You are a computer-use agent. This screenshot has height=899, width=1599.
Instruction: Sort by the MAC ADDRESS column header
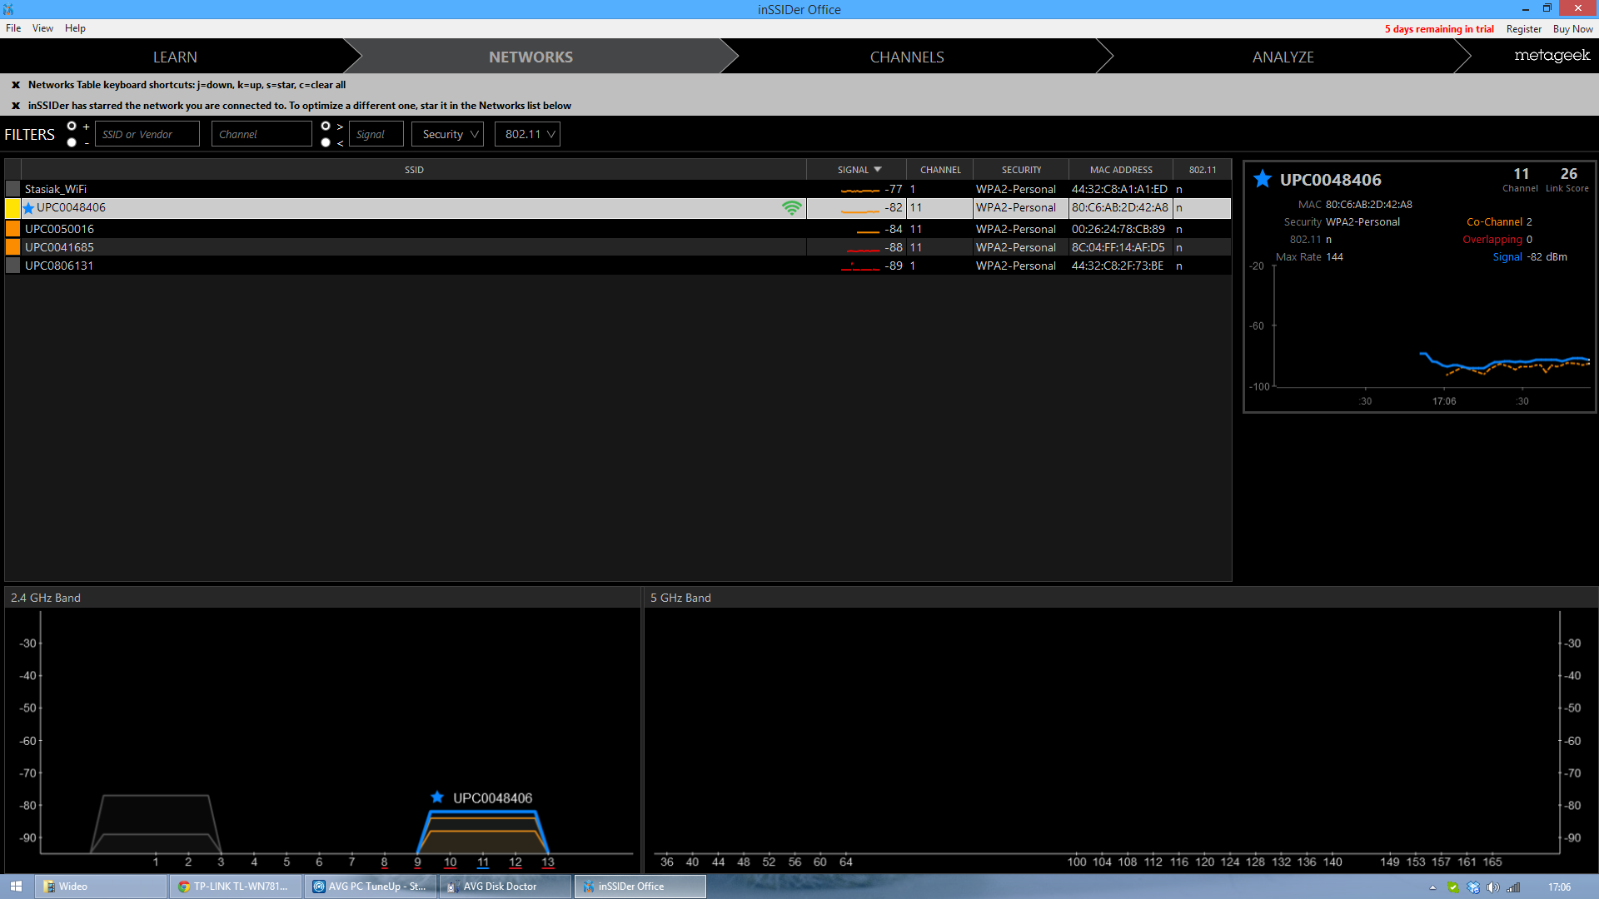pos(1121,170)
